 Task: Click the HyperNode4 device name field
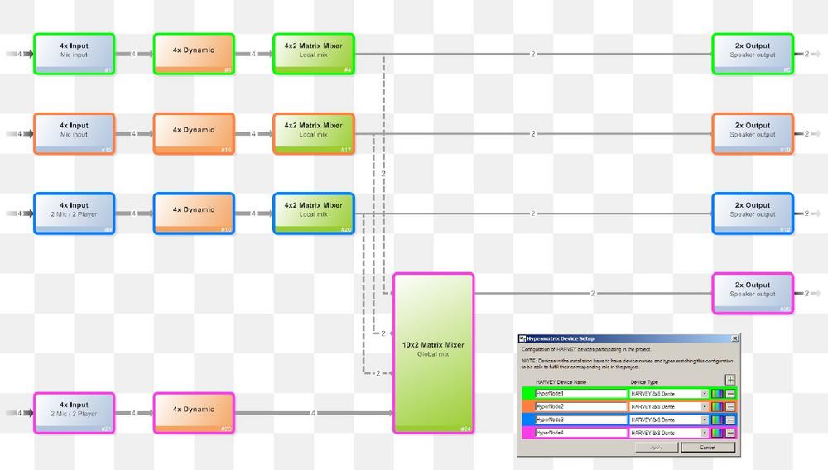[580, 433]
